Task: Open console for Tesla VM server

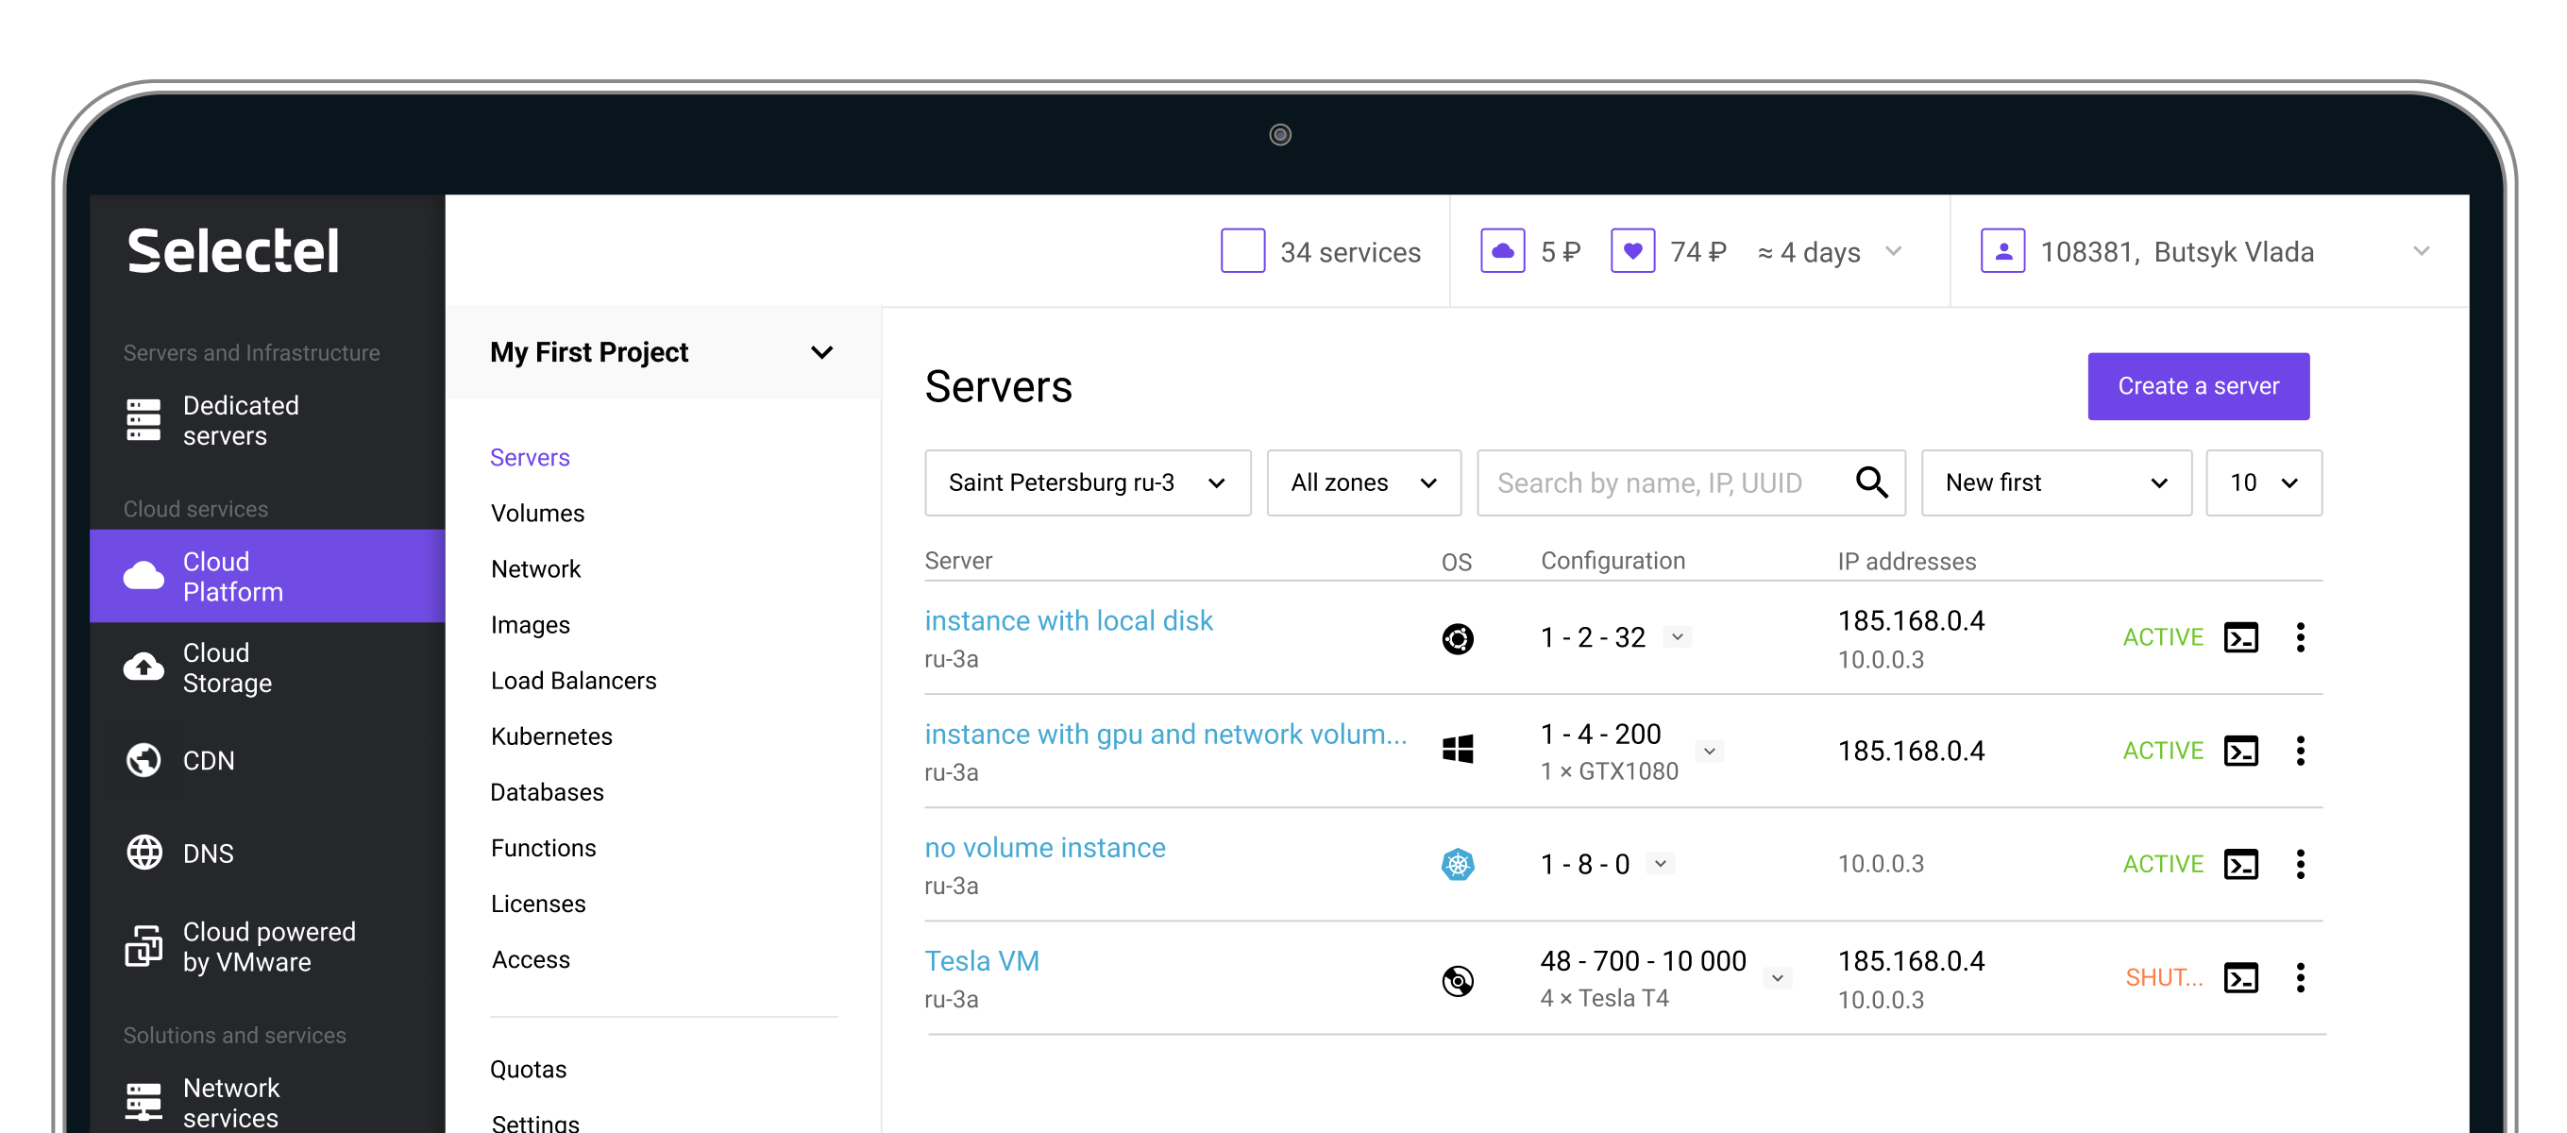Action: click(x=2240, y=977)
